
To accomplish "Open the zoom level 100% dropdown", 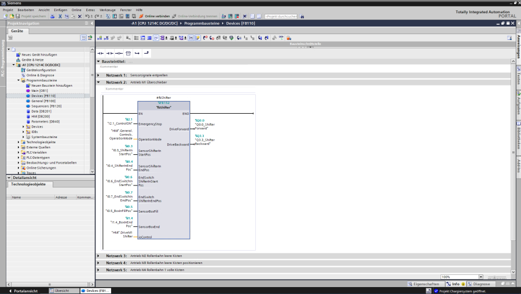I will (480, 277).
